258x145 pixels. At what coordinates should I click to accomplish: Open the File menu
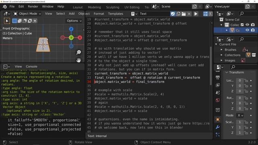[12, 6]
